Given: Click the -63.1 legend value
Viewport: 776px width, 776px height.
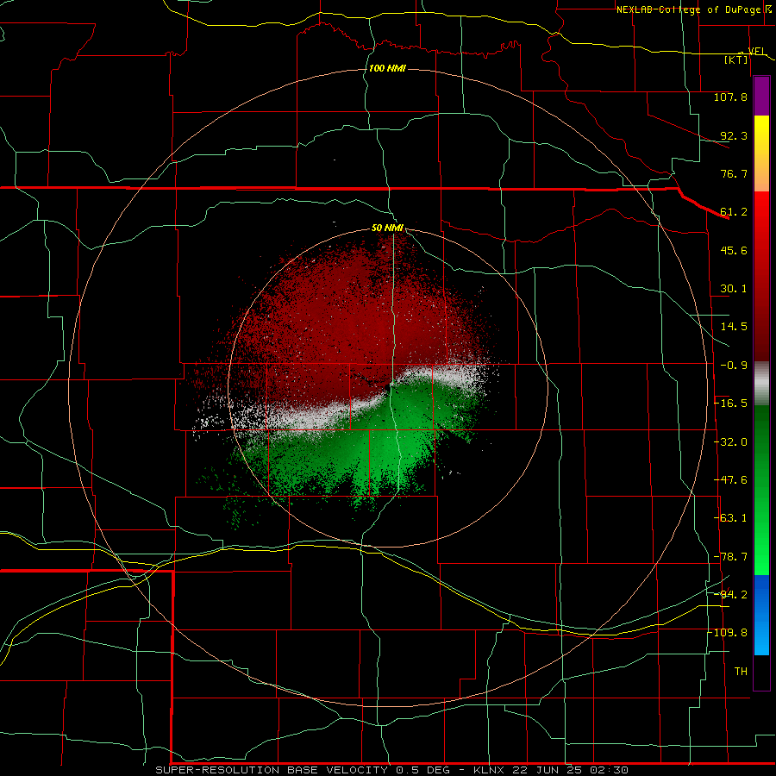Looking at the screenshot, I should 730,518.
